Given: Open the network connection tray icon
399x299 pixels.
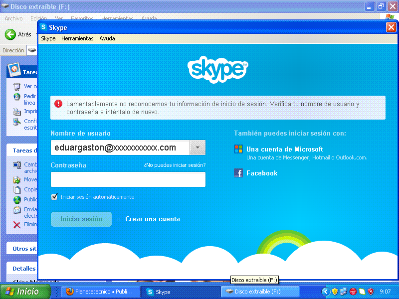Looking at the screenshot, I should (344, 292).
